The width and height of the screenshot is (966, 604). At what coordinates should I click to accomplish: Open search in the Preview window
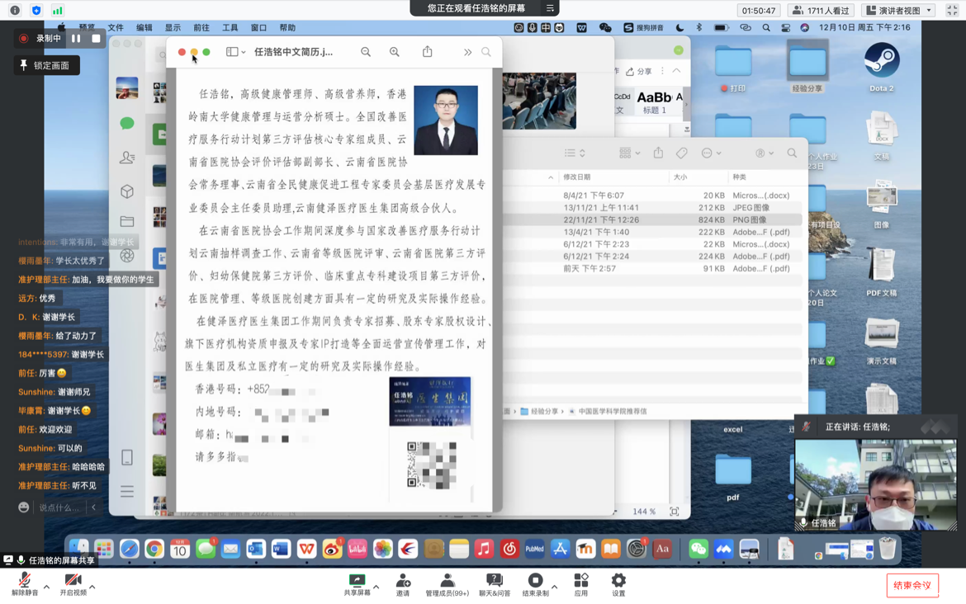click(x=486, y=52)
